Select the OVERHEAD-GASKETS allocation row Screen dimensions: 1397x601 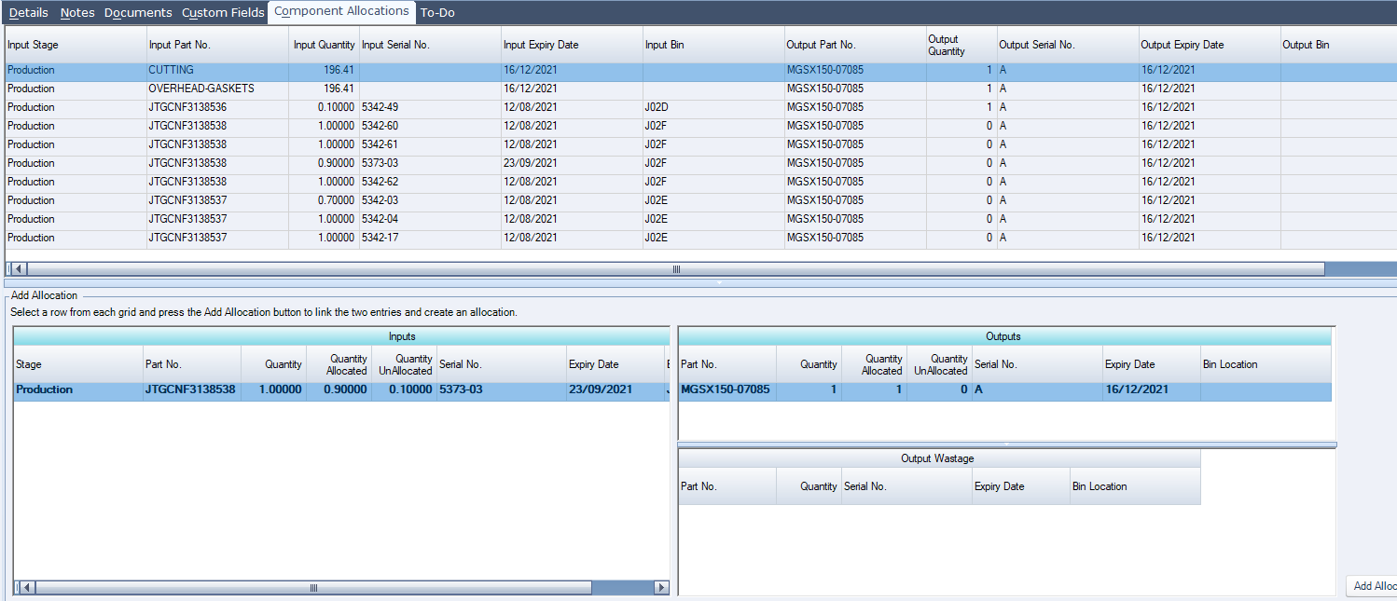[x=201, y=89]
